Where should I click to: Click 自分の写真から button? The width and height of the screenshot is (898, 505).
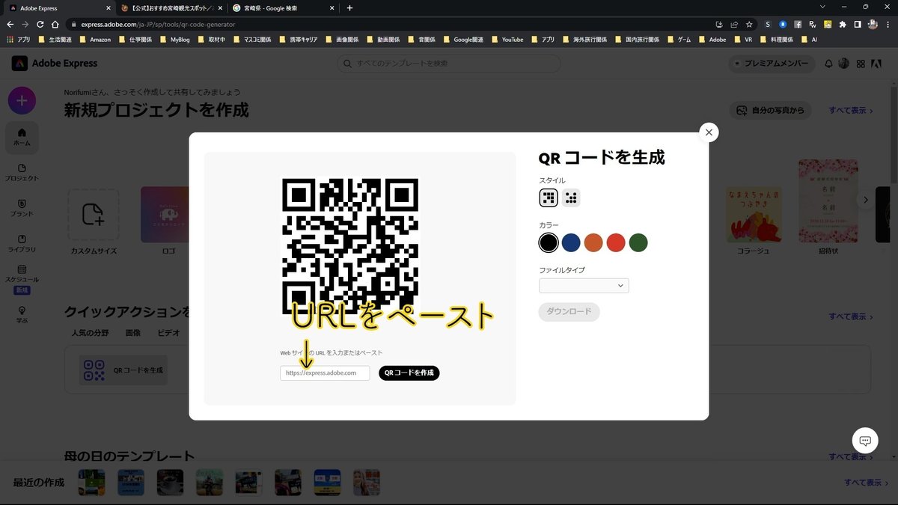tap(771, 110)
